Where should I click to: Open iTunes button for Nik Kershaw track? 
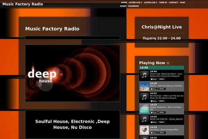pyautogui.click(x=154, y=101)
